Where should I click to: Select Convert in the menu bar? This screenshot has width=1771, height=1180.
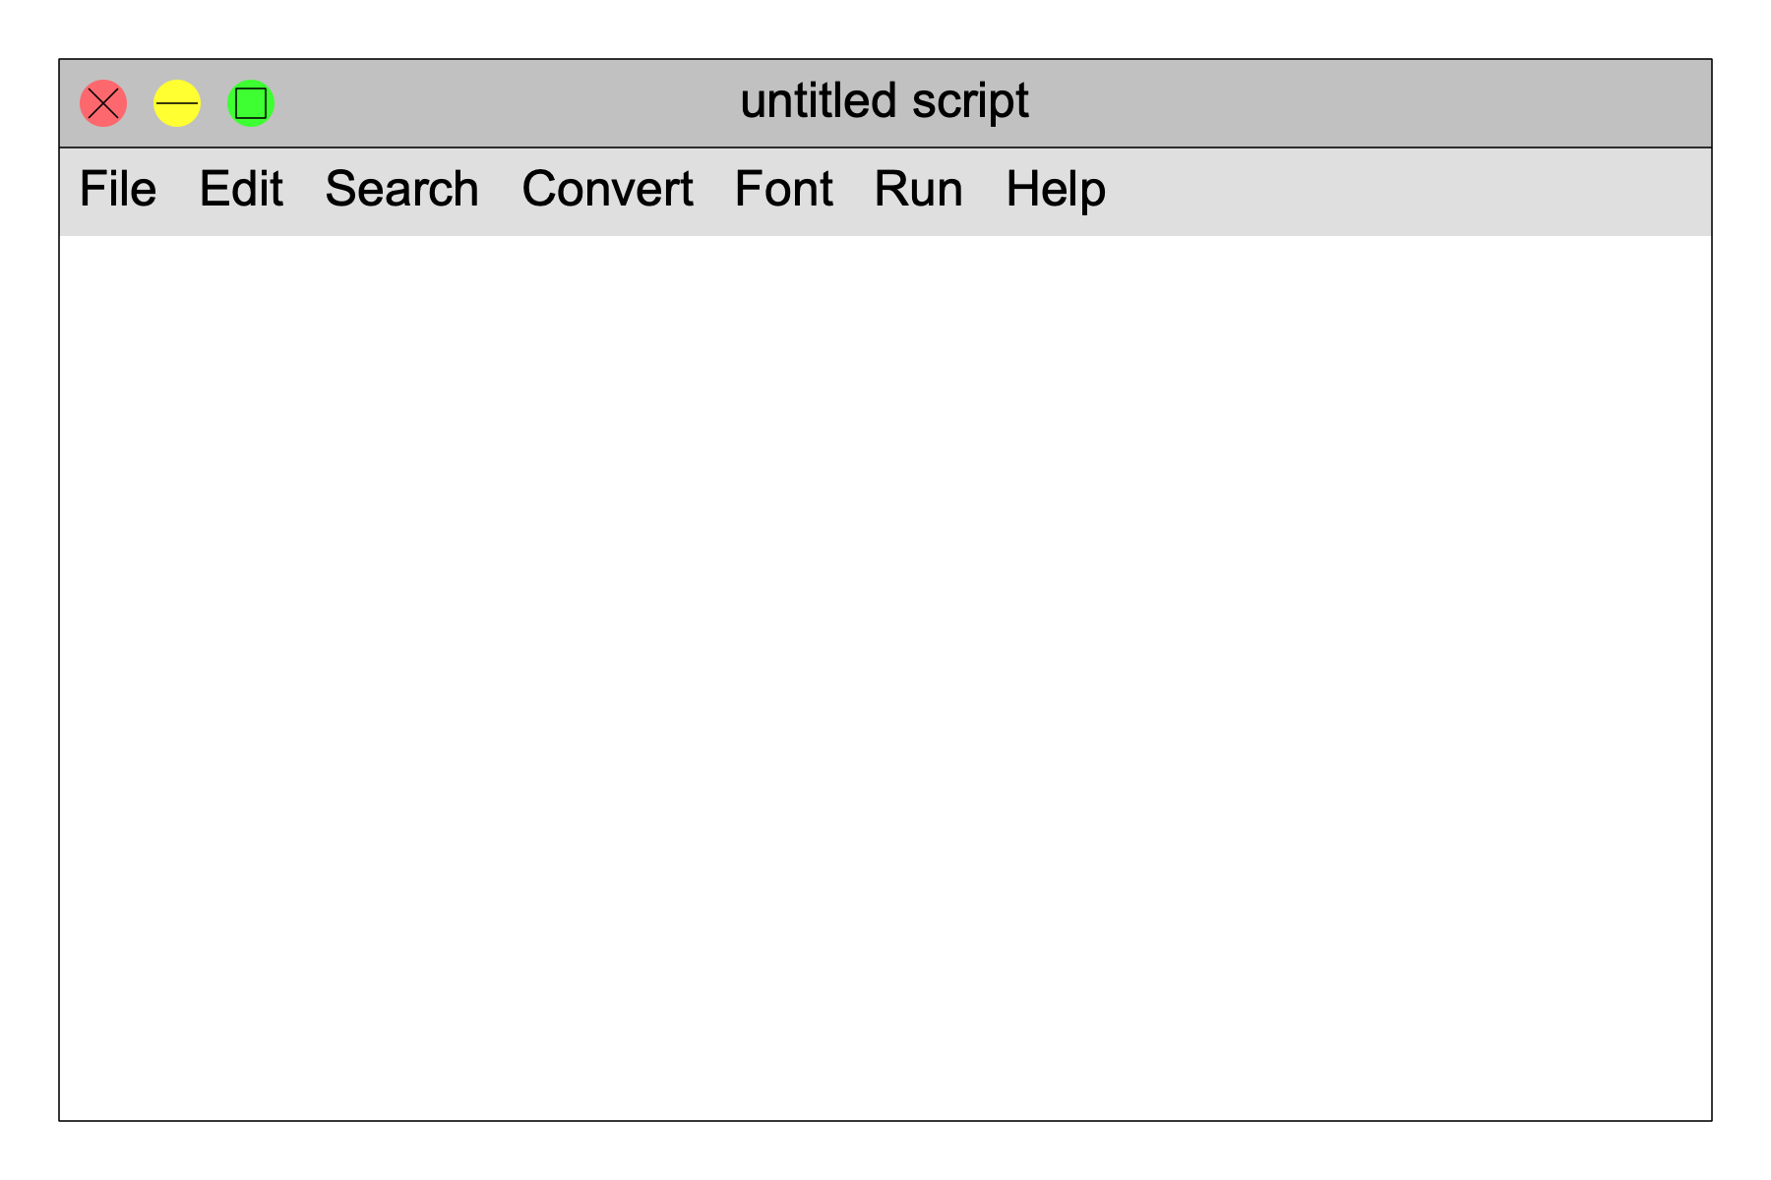click(608, 189)
